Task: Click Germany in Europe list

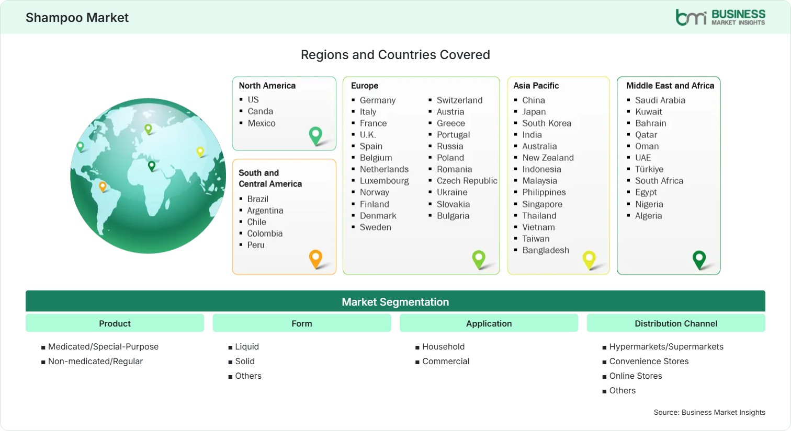Action: click(378, 100)
